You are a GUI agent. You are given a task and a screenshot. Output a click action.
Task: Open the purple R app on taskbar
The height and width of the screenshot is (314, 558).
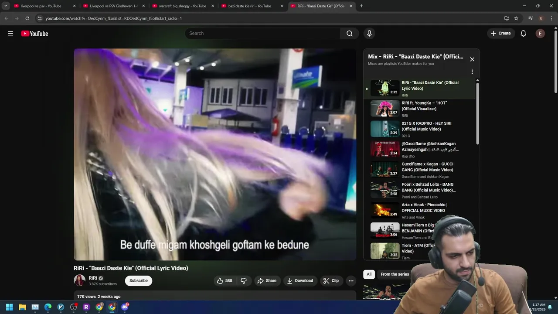click(x=86, y=307)
